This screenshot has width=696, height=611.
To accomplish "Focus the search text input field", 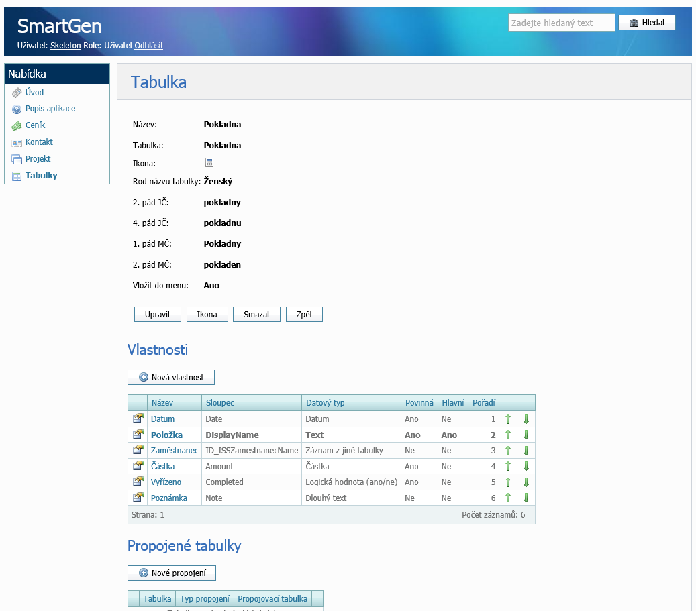I will click(x=561, y=23).
